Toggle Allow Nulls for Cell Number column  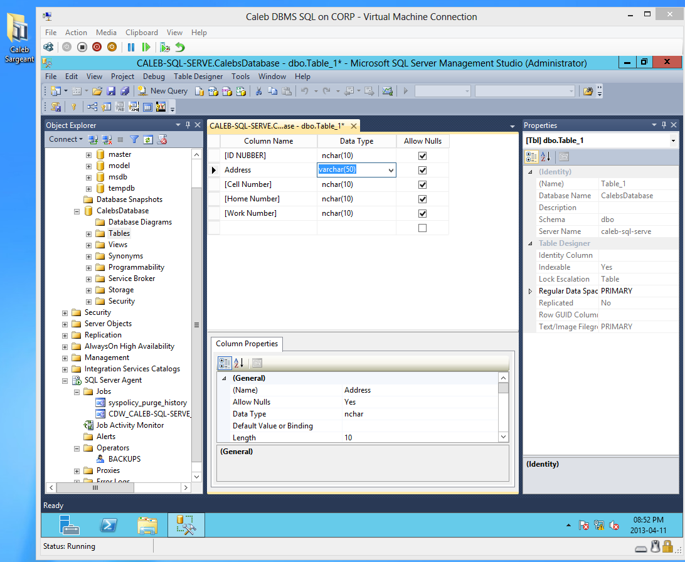tap(422, 184)
